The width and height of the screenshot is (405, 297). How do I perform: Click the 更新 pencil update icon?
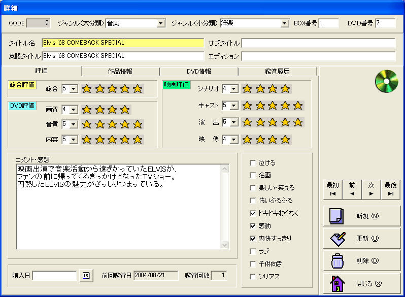tap(338, 239)
